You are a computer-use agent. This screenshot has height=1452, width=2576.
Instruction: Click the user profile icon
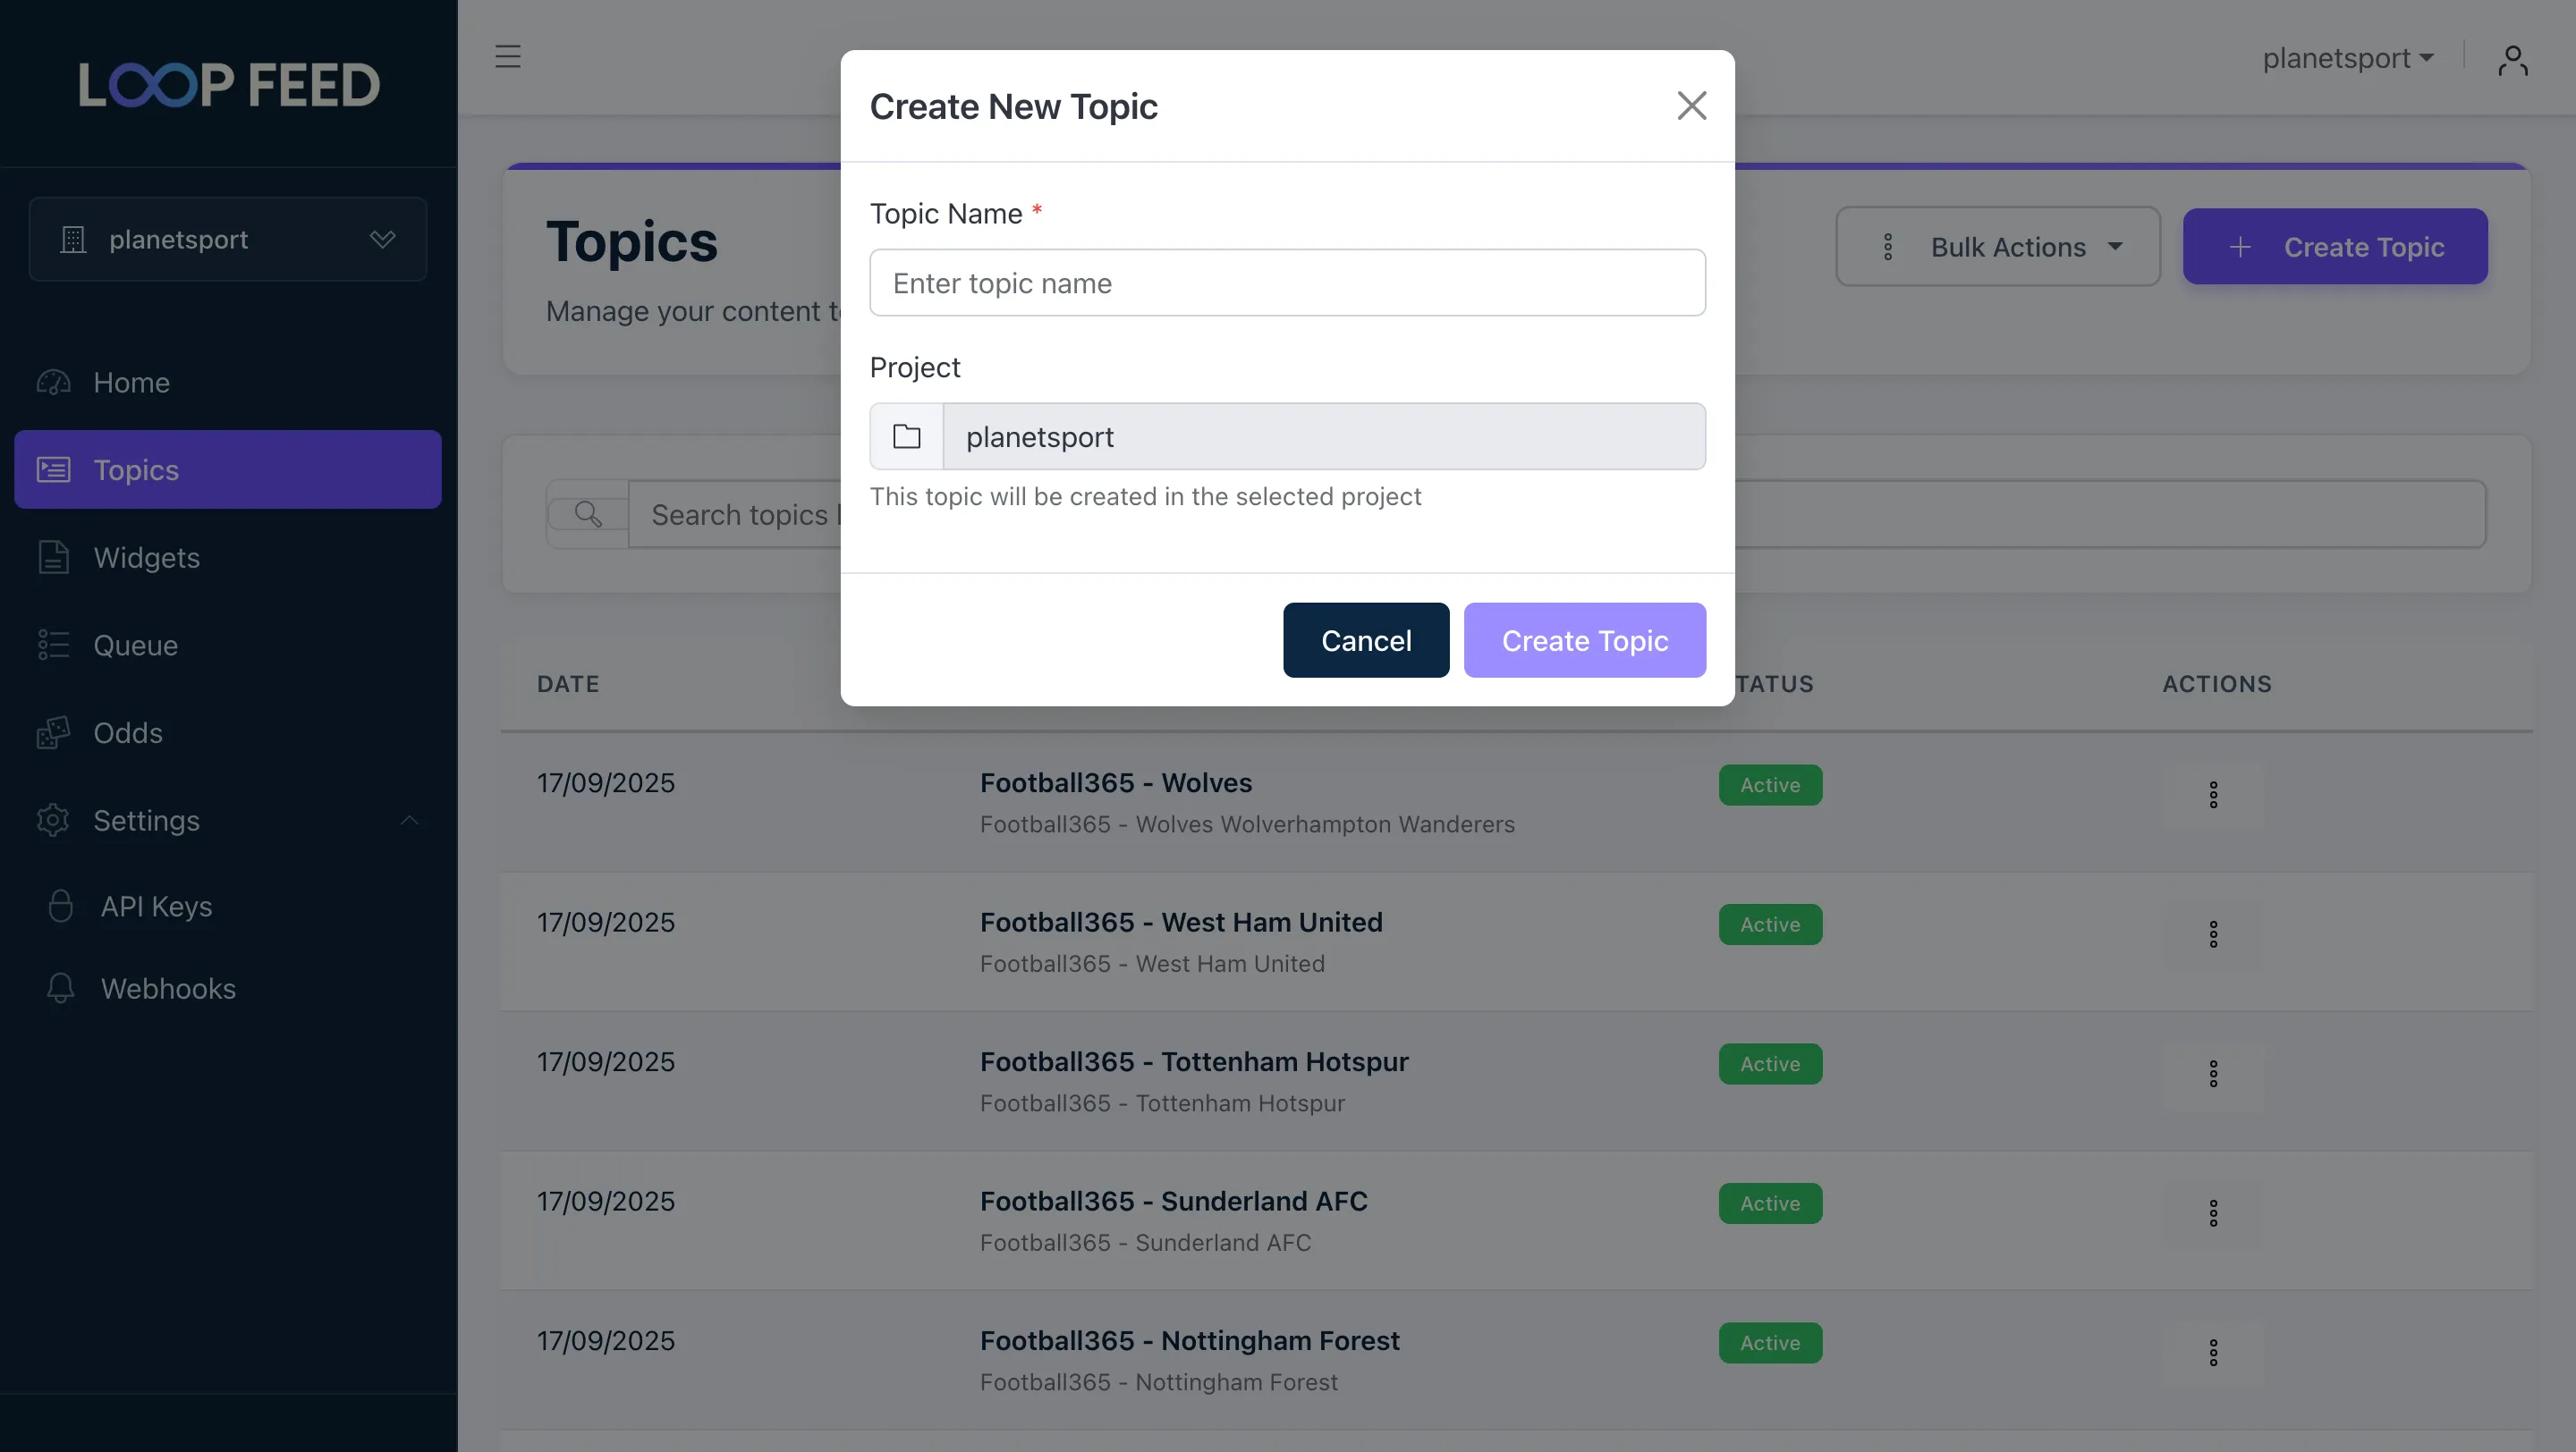2514,59
